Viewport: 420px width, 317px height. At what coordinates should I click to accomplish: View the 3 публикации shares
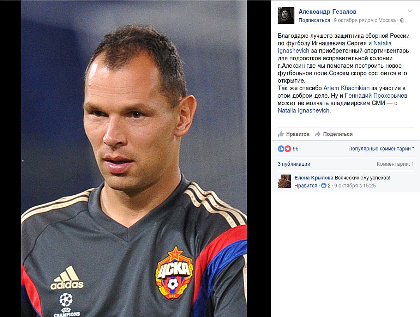point(294,164)
